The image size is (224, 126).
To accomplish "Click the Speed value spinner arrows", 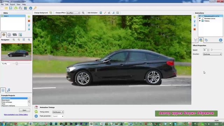I will pos(208,50).
